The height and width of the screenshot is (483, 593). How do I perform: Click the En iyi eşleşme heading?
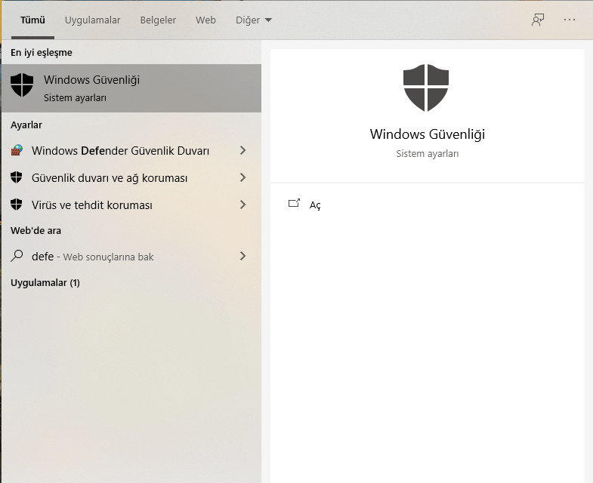(x=42, y=53)
